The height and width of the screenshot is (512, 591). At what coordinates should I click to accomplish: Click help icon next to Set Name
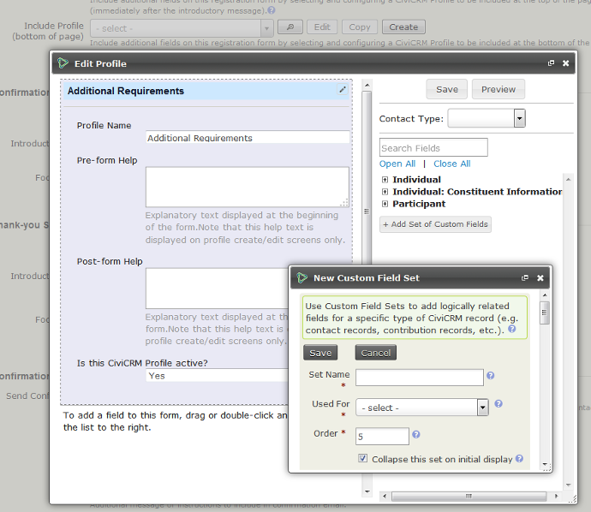point(491,376)
